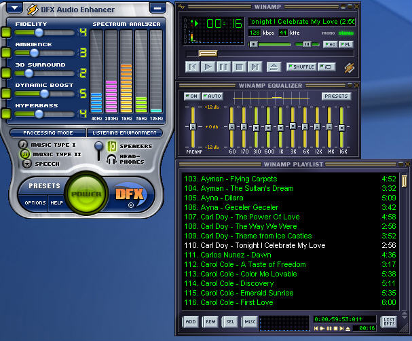Image resolution: width=412 pixels, height=341 pixels.
Task: Open DFX Presets
Action: click(44, 186)
